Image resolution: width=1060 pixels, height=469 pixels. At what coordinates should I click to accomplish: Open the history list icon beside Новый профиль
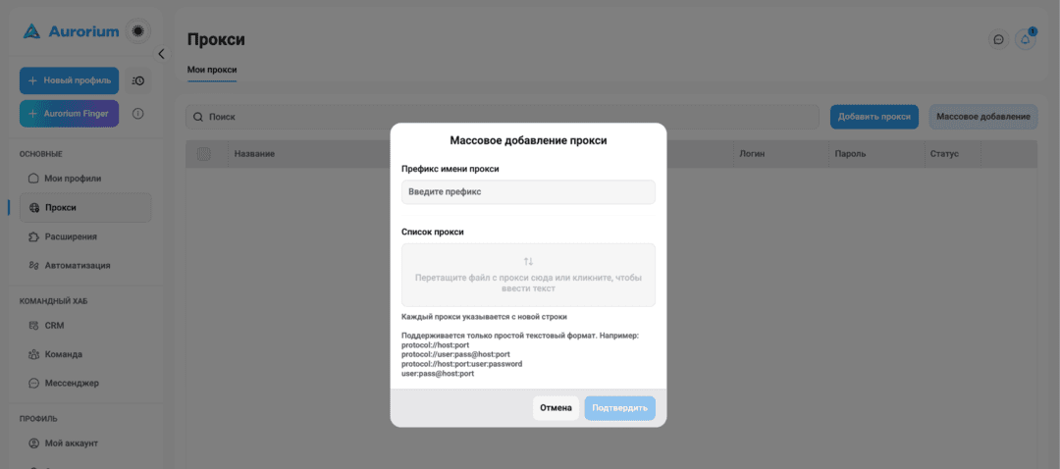[138, 80]
